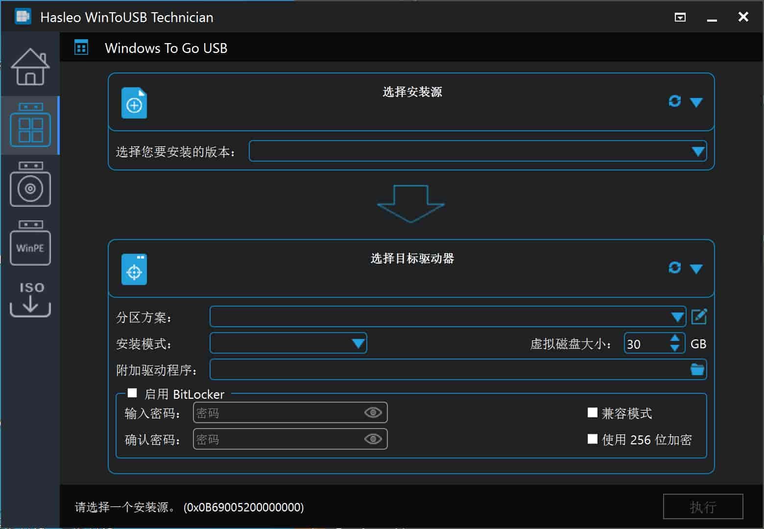This screenshot has height=529, width=764.
Task: Open the 安装模式 dropdown
Action: point(288,343)
